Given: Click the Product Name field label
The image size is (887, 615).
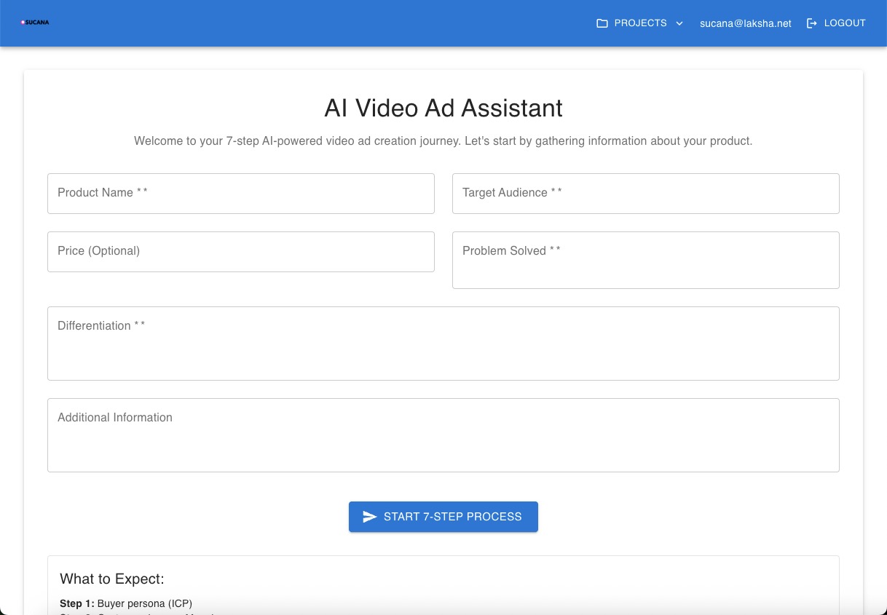Looking at the screenshot, I should click(103, 193).
